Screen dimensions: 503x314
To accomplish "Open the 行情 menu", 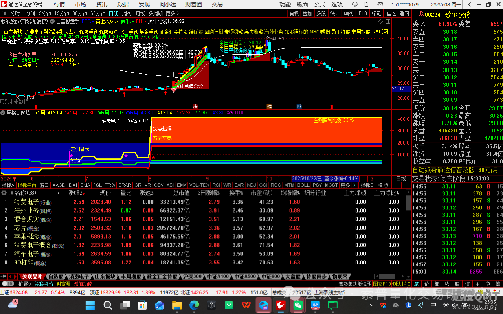I will [x=59, y=4].
